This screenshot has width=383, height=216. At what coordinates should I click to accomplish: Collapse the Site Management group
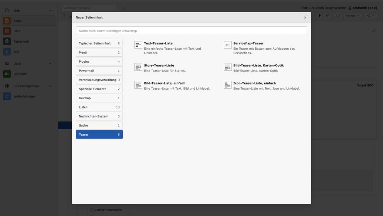tap(50, 86)
